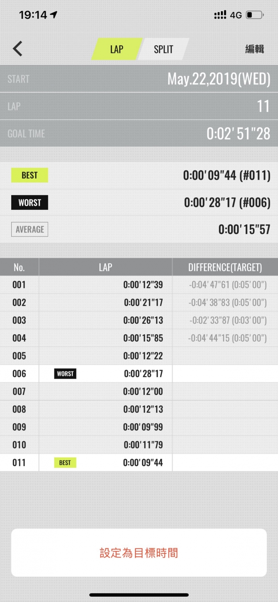Viewport: 278px width, 602px height.
Task: Tap the DIFFERENCE(TARGET) column header
Action: [x=225, y=267]
